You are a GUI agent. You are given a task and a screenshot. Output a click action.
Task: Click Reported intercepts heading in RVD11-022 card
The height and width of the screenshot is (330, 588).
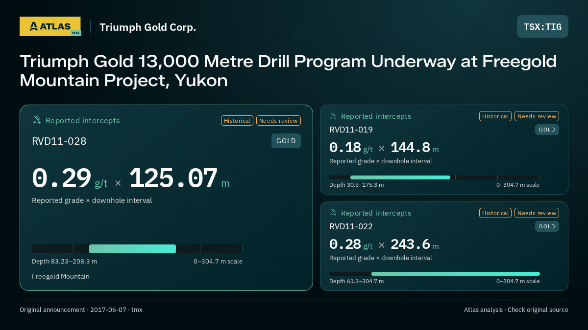pos(376,213)
